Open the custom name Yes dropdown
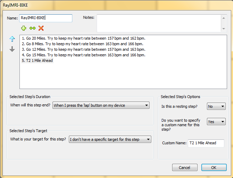Image resolution: width=233 pixels, height=178 pixels. (x=216, y=122)
